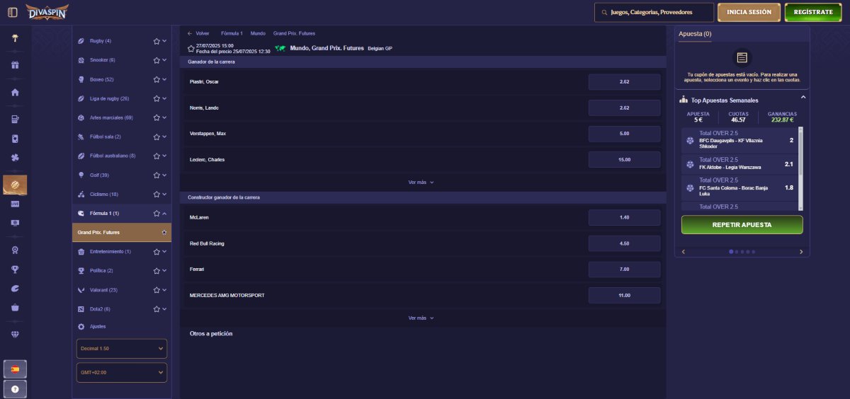Click the REGÍSTRATE button
Screen dimensions: 850x399
pyautogui.click(x=812, y=13)
